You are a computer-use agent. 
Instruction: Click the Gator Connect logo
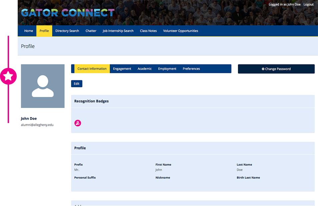(x=68, y=13)
